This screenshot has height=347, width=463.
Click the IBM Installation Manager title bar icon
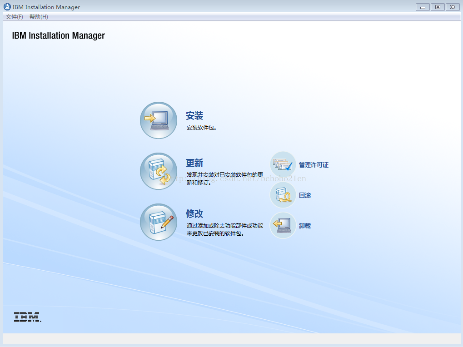coord(7,7)
